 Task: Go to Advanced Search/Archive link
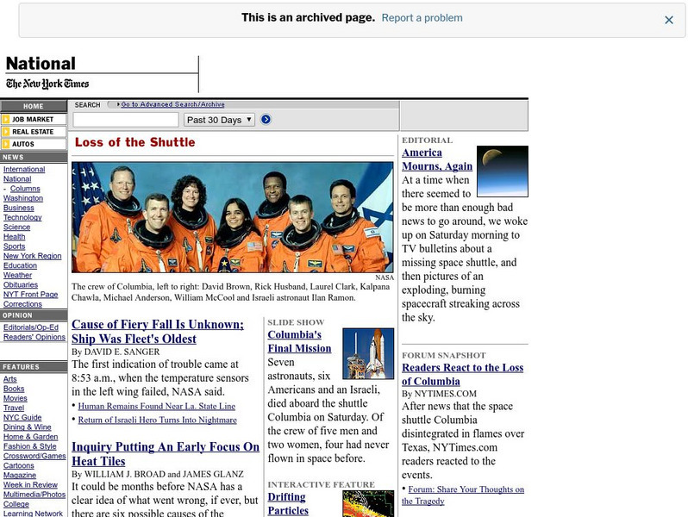coord(172,104)
